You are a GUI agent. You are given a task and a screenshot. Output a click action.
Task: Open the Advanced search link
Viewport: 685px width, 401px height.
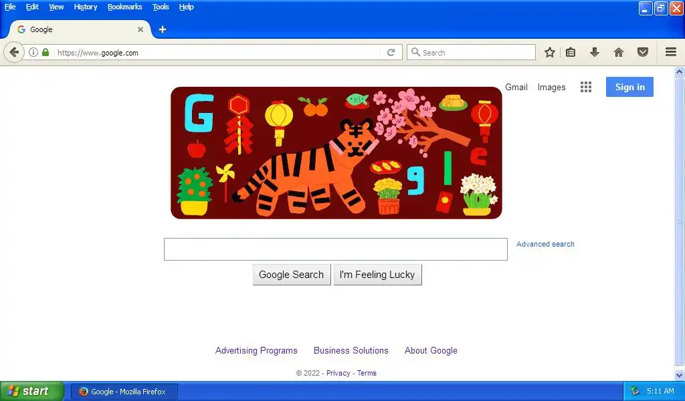(545, 245)
